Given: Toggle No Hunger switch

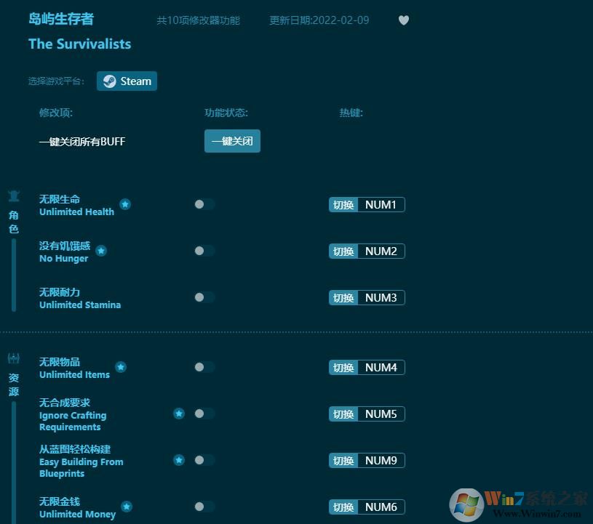Looking at the screenshot, I should [x=204, y=251].
